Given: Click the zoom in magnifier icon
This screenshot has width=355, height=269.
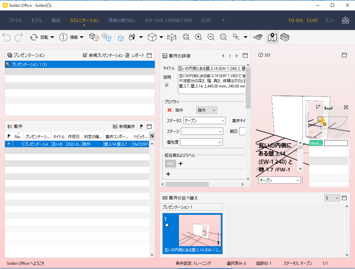Looking at the screenshot, I should (199, 37).
